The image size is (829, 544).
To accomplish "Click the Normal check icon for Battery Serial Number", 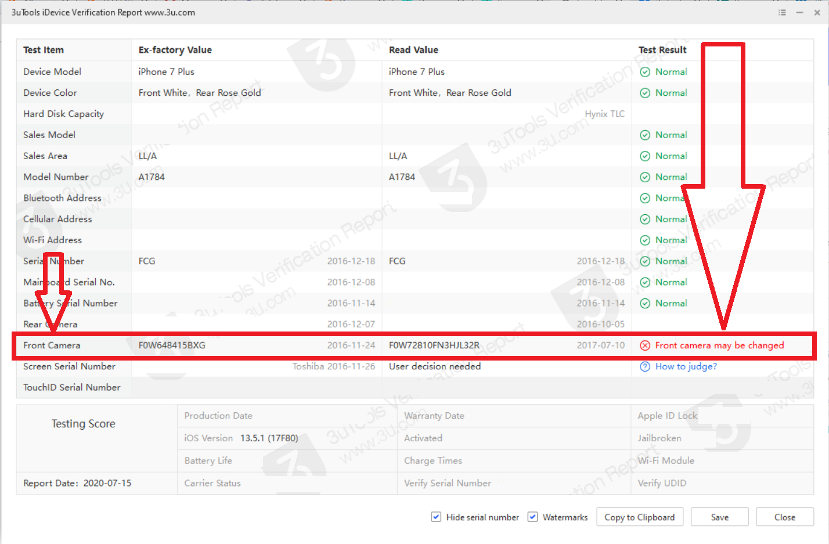I will click(645, 304).
